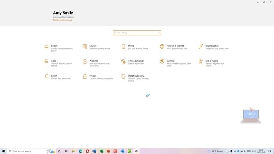
Task: Minimize the Settings window
Action: 258,2
